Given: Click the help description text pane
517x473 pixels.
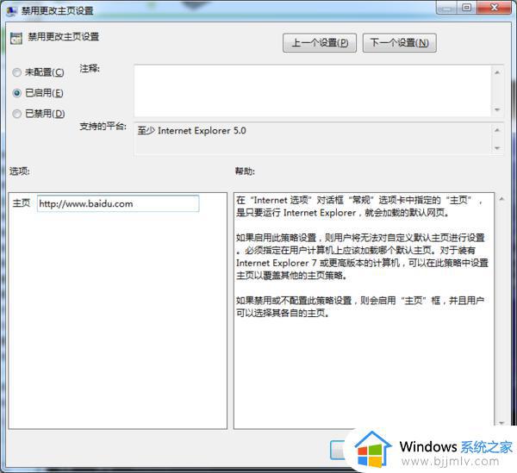Looking at the screenshot, I should pos(362,362).
